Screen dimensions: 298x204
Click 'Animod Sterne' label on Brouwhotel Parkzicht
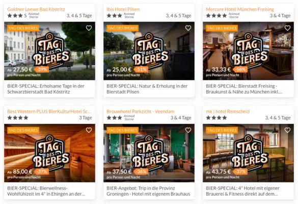point(129,118)
